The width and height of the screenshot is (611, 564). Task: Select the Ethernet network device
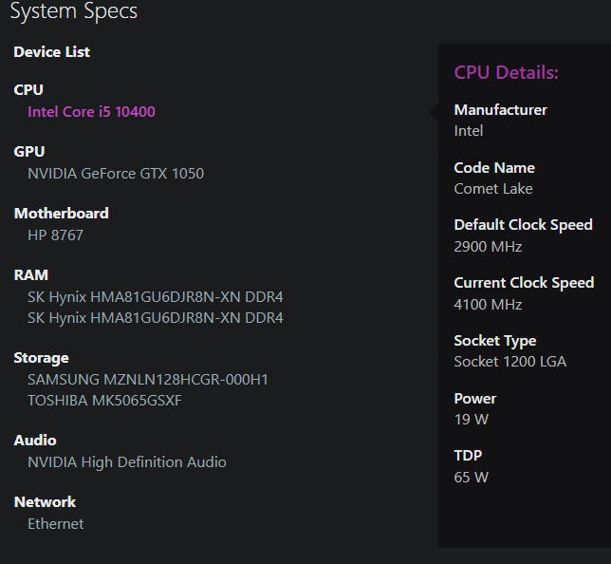[56, 524]
